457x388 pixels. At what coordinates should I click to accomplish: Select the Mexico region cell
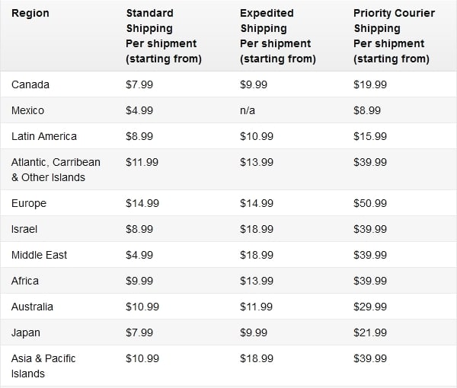pos(28,110)
